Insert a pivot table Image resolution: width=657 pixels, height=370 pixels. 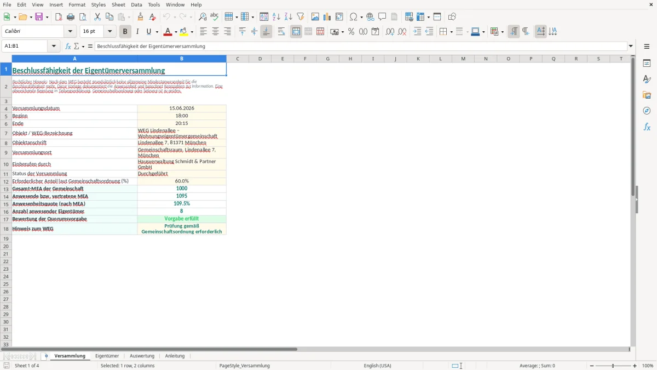(x=339, y=17)
